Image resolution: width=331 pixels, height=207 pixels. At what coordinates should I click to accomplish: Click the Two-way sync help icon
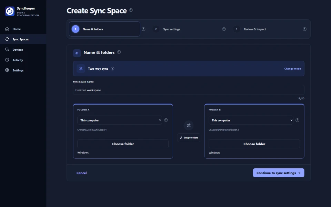coord(112,69)
